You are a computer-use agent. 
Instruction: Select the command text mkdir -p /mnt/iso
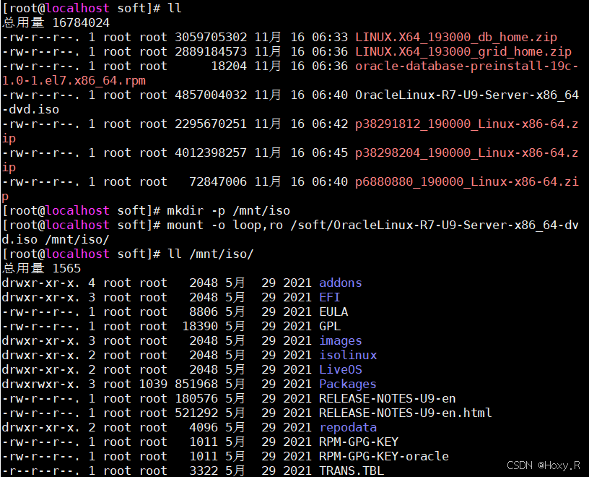pyautogui.click(x=228, y=210)
